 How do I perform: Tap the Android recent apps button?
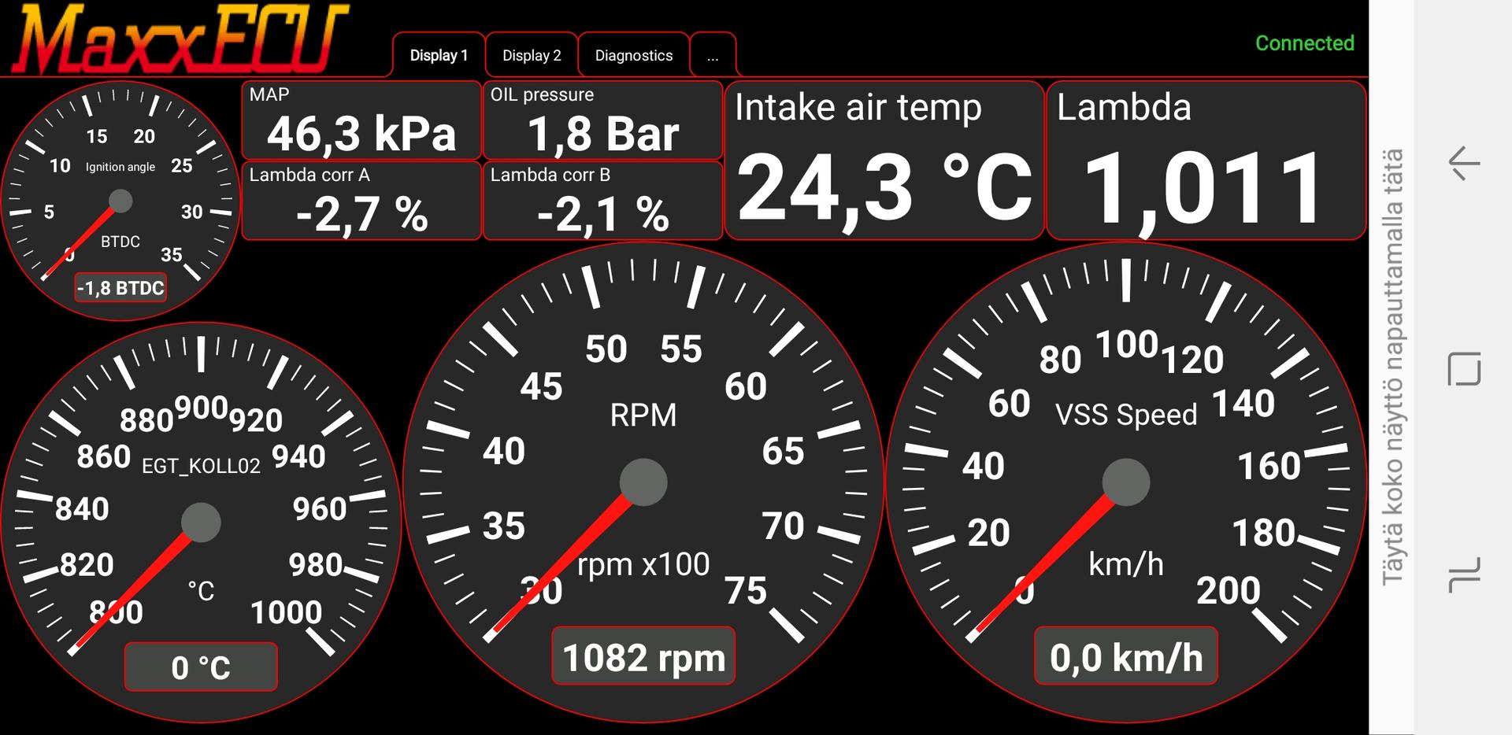pyautogui.click(x=1464, y=574)
